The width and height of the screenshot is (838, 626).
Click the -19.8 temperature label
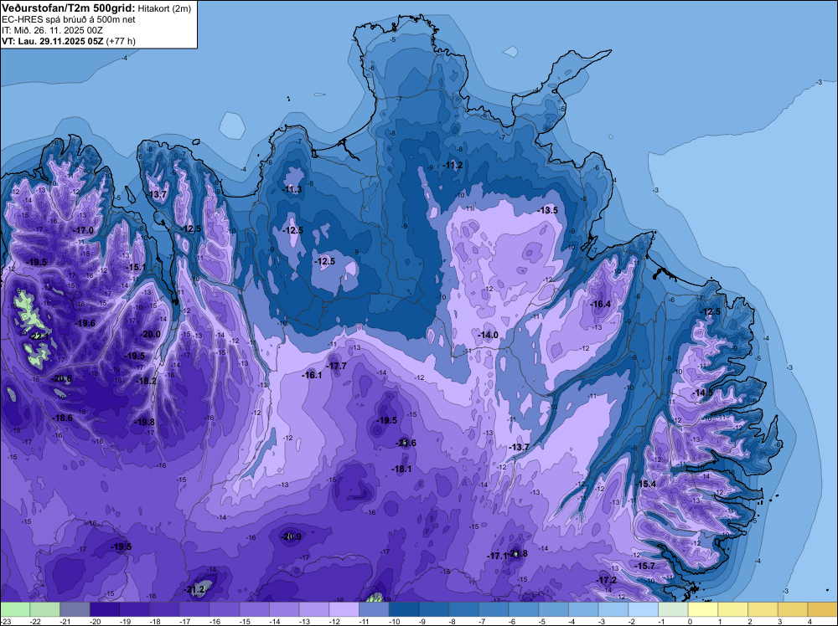pos(144,422)
